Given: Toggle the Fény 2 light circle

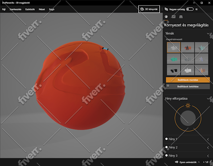Looking at the screenshot, I should [167, 147].
